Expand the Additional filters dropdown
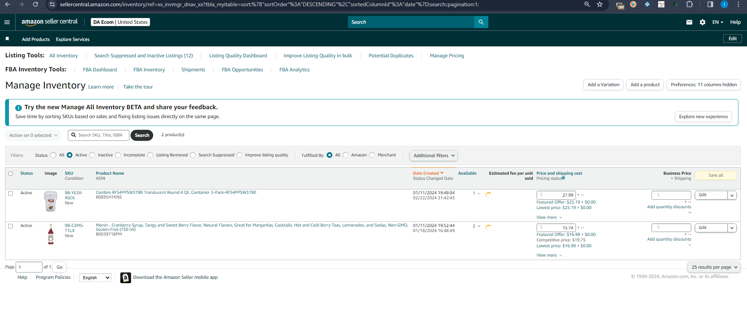Viewport: 747px width, 317px height. click(434, 156)
